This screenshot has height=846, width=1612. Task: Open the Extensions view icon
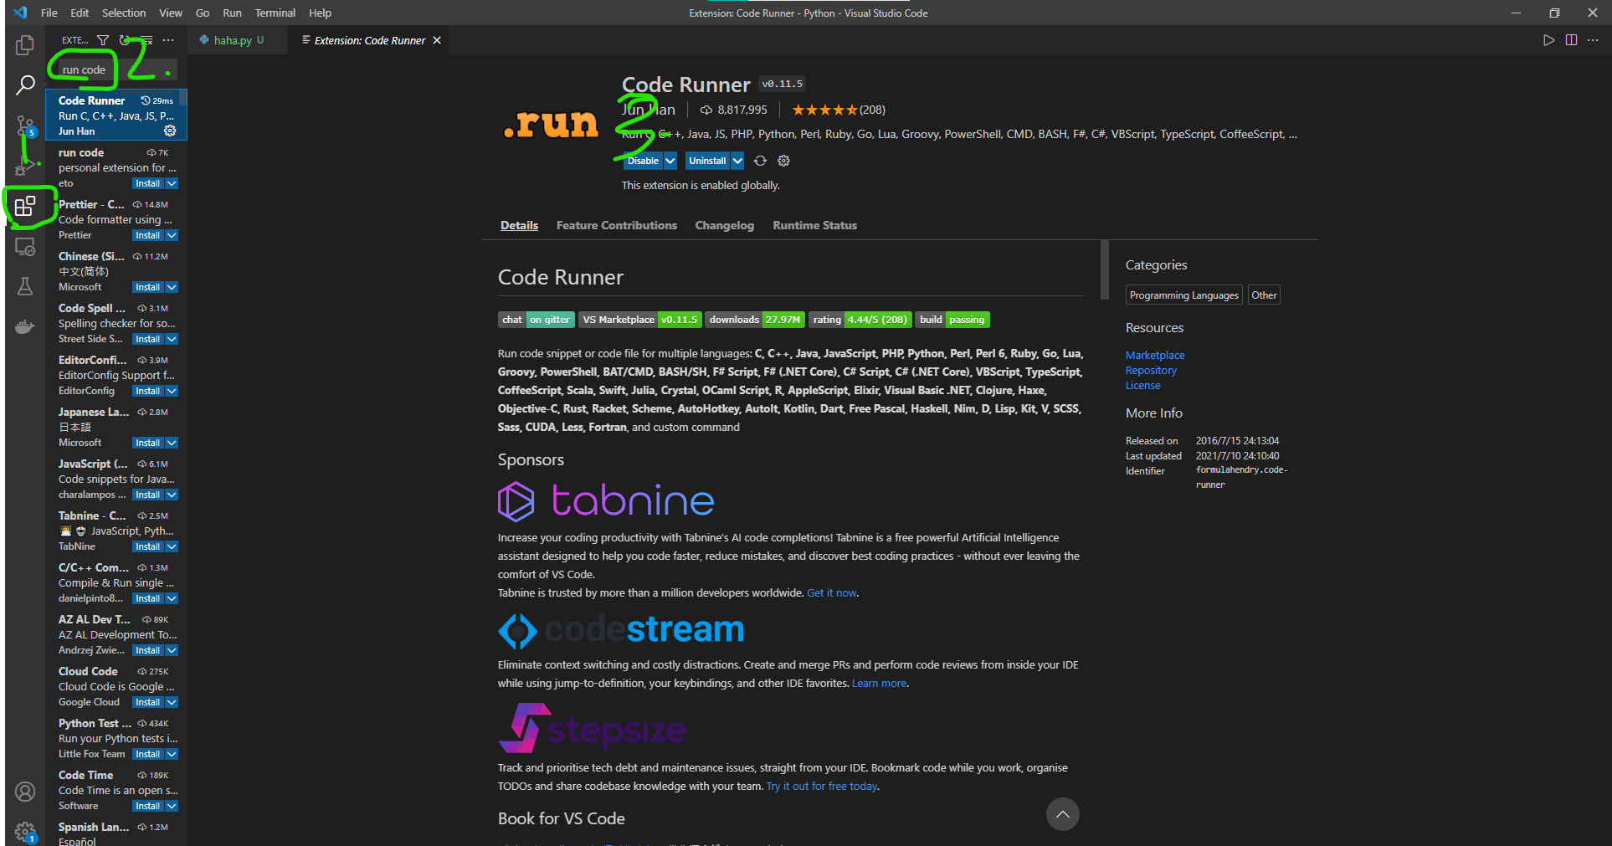coord(25,206)
